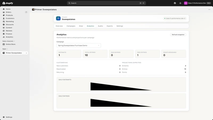Open the Home sidebar icon
Image resolution: width=213 pixels, height=120 pixels.
click(x=4, y=9)
